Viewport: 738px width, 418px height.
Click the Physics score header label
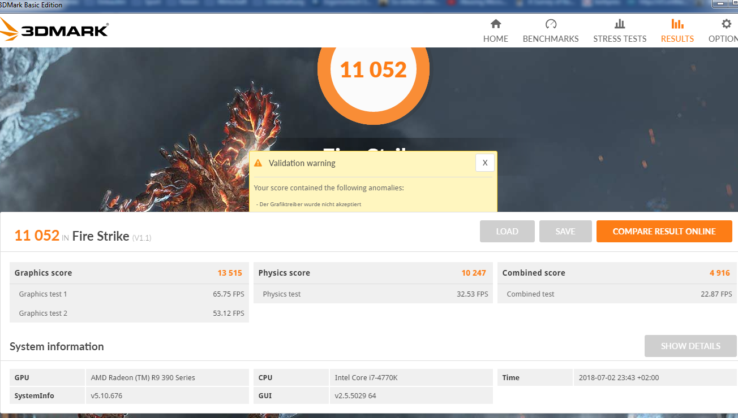284,273
